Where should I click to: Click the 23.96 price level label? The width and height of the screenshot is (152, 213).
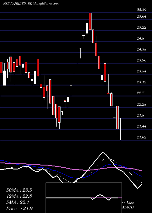[x=141, y=60]
